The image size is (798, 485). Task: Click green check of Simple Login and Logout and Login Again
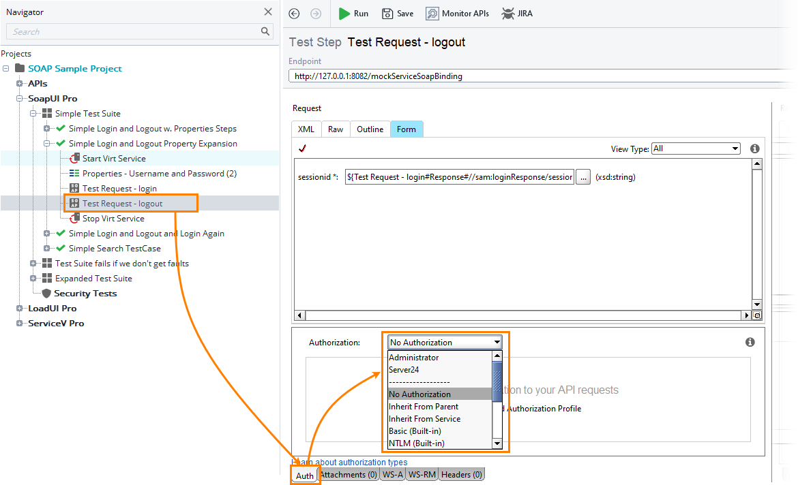pyautogui.click(x=61, y=233)
